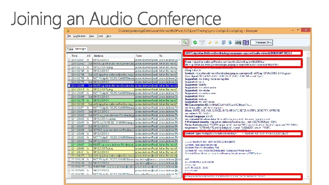Click the blue document toolbar icon
The width and height of the screenshot is (329, 185).
[230, 43]
